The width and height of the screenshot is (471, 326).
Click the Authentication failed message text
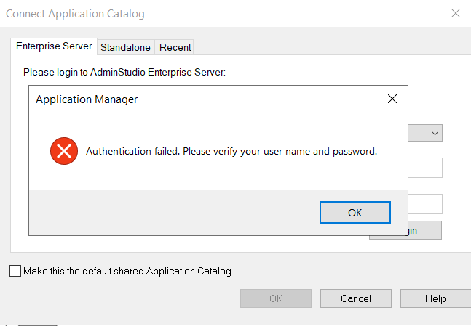(231, 152)
